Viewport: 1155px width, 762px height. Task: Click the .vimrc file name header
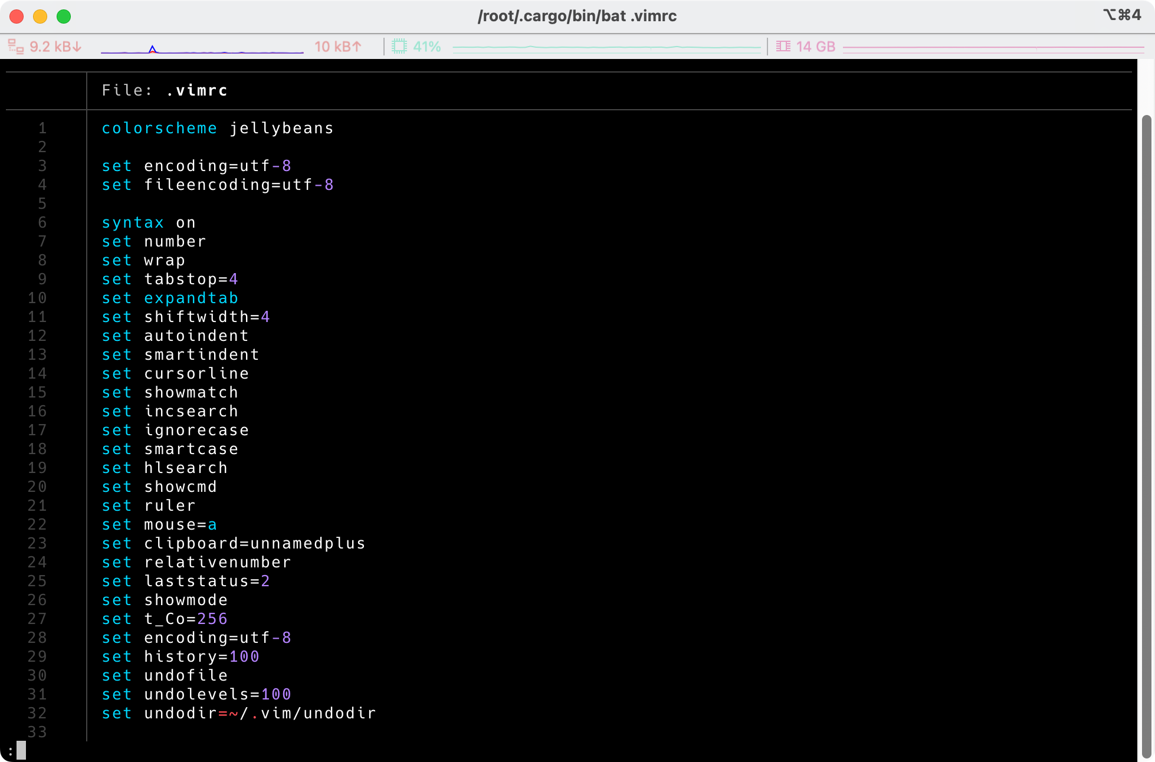tap(196, 90)
